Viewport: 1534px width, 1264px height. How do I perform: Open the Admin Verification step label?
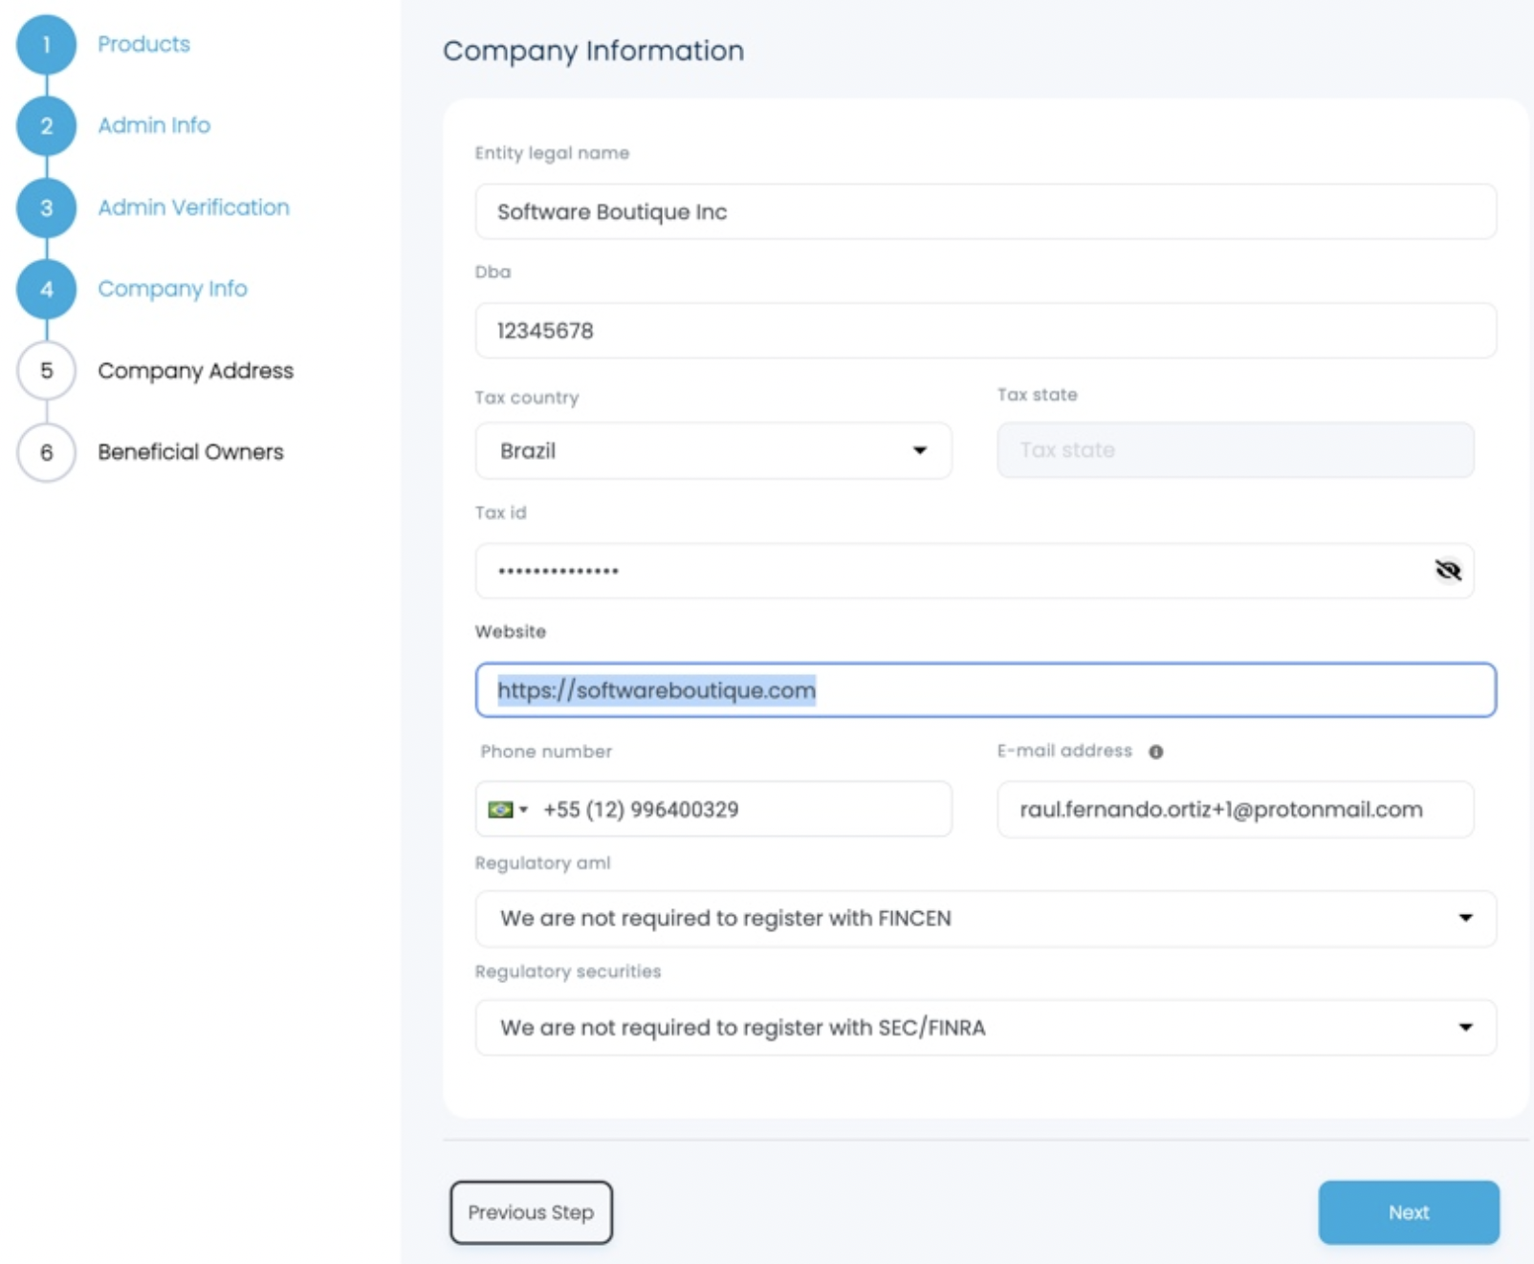click(x=193, y=207)
